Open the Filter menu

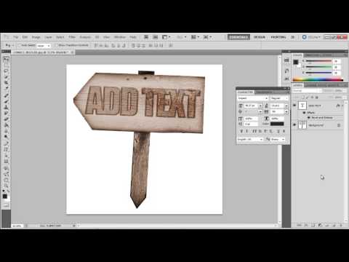72,37
